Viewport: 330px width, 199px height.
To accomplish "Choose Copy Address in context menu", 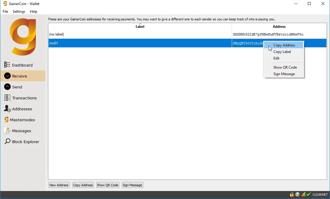I will [x=284, y=45].
